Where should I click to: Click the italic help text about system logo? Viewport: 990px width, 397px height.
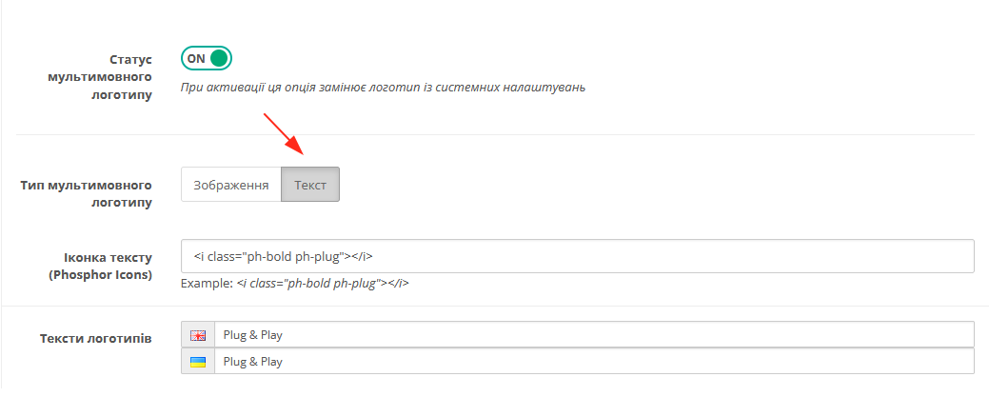383,88
